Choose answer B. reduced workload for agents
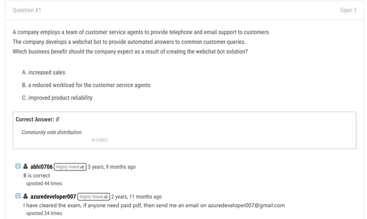The width and height of the screenshot is (367, 219). [x=86, y=85]
